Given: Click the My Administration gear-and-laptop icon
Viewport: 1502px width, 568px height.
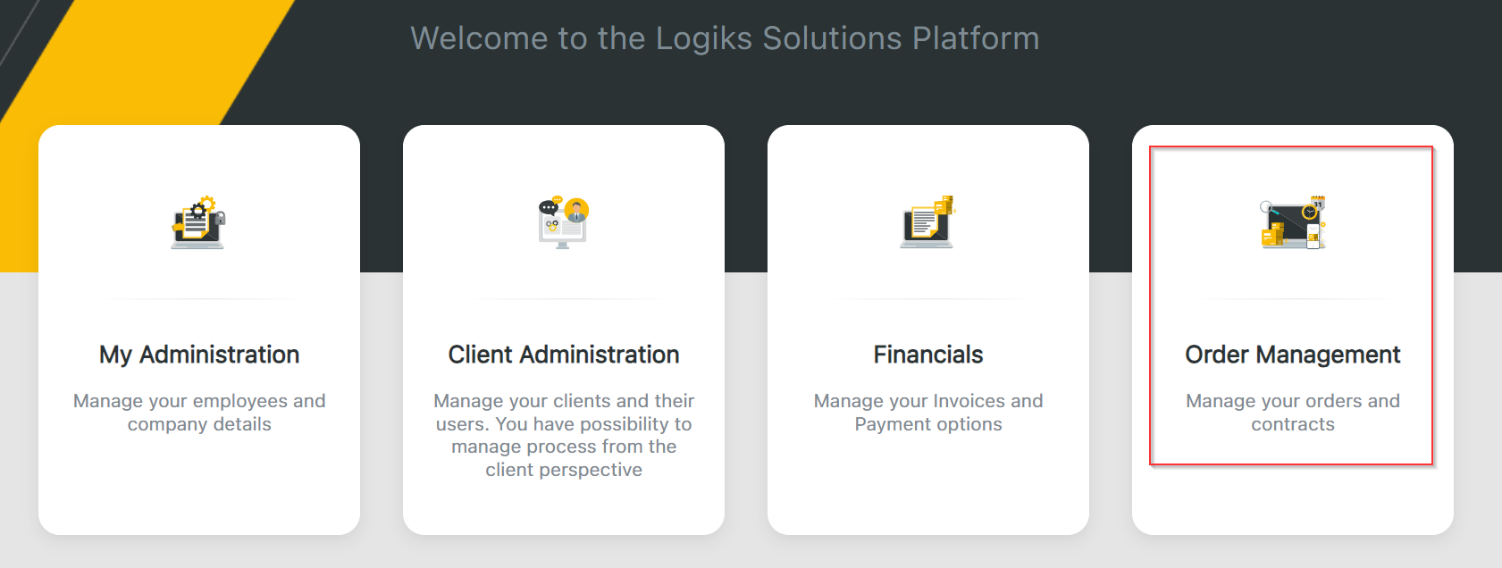Looking at the screenshot, I should (x=198, y=222).
